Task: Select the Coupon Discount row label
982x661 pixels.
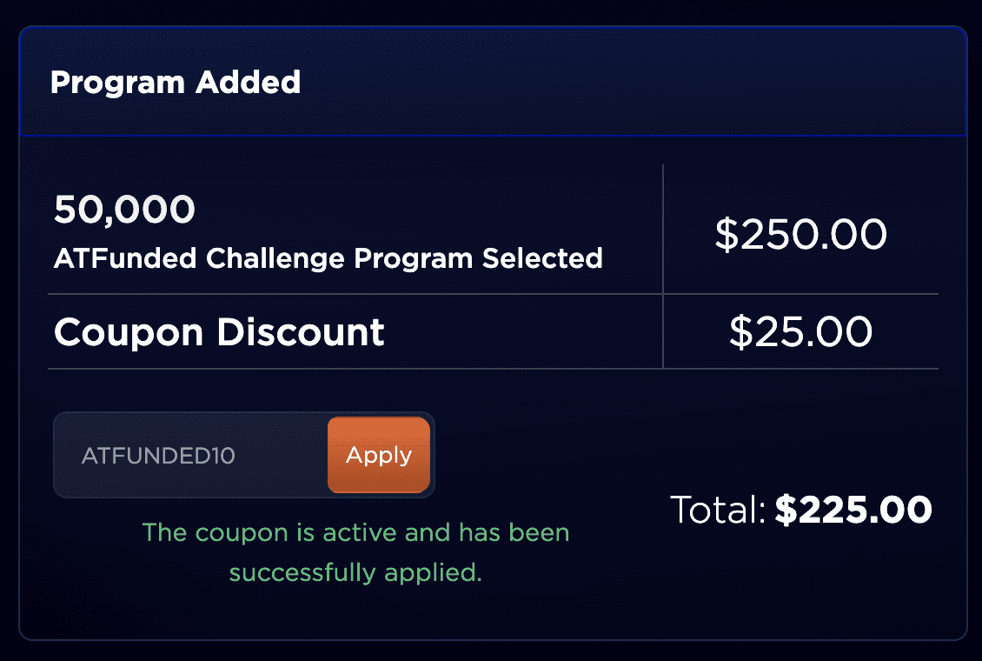Action: [219, 332]
